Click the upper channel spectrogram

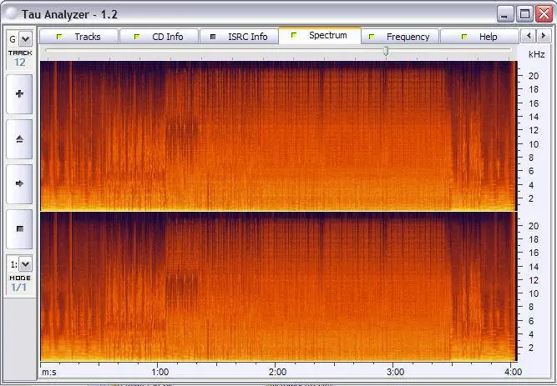[x=278, y=136]
